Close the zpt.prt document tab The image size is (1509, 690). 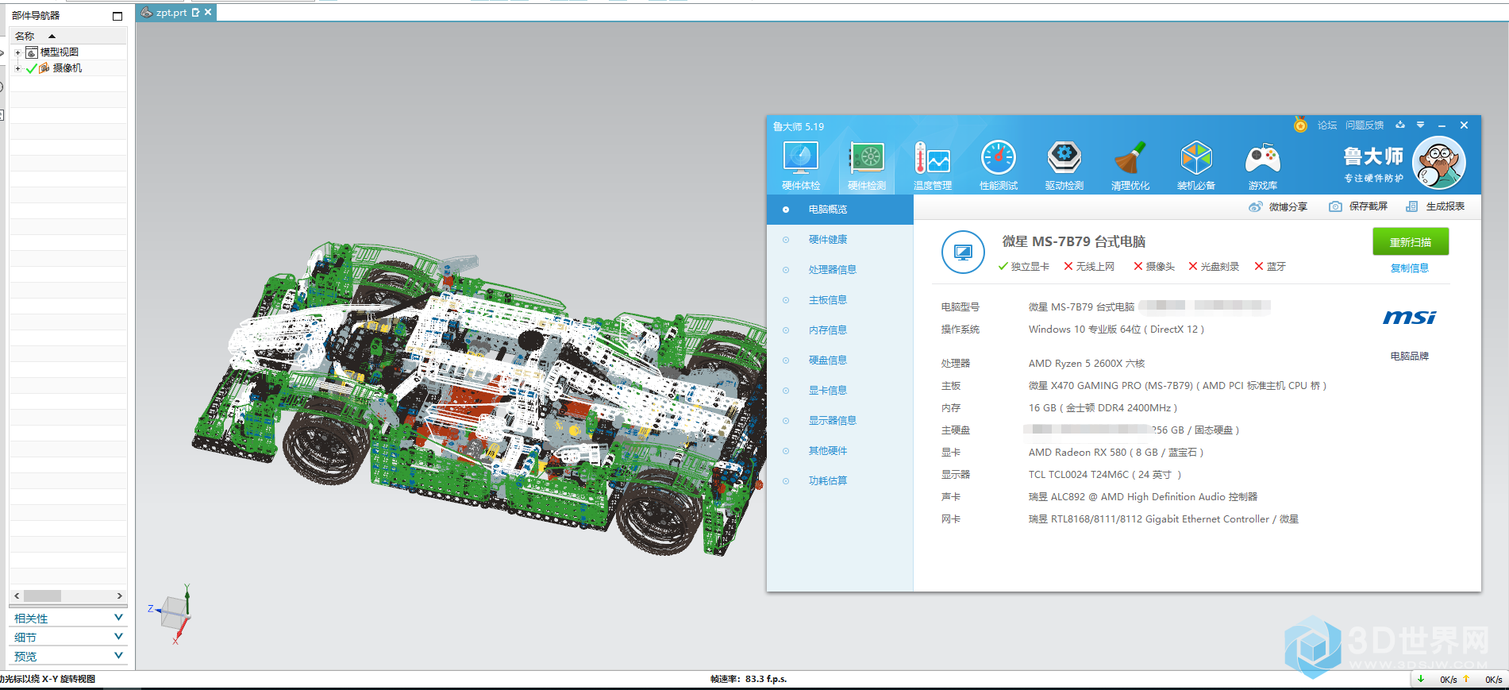pyautogui.click(x=208, y=12)
